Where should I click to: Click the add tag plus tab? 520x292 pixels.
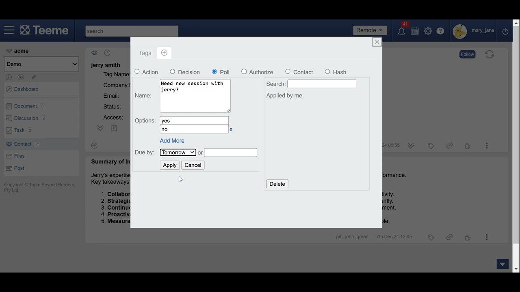point(164,53)
